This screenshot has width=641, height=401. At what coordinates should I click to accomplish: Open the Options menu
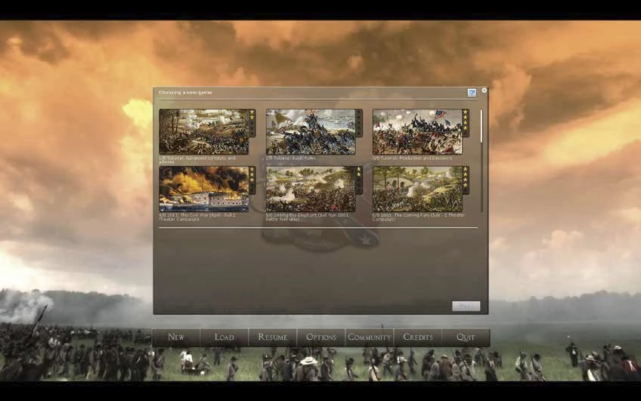tap(321, 338)
